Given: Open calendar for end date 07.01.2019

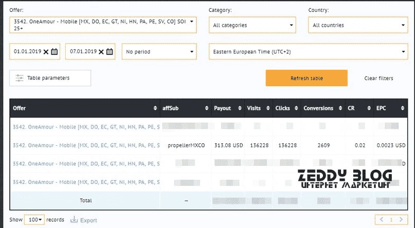Looking at the screenshot, I should tap(110, 51).
